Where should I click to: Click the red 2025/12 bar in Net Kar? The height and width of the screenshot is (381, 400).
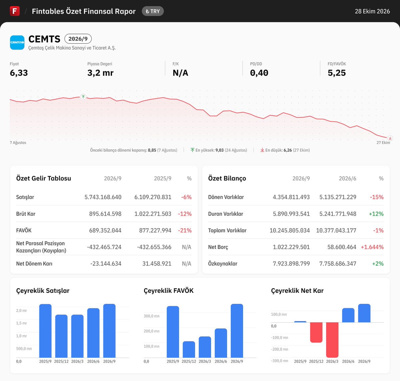(316, 332)
